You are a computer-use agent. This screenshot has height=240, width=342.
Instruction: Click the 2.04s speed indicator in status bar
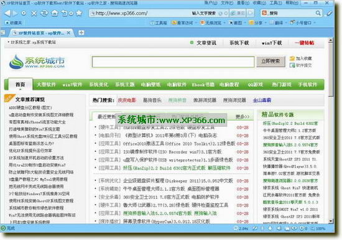click(x=241, y=228)
